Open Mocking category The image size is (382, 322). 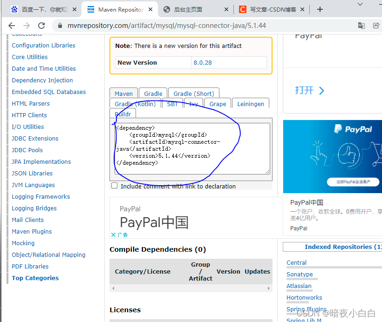23,243
